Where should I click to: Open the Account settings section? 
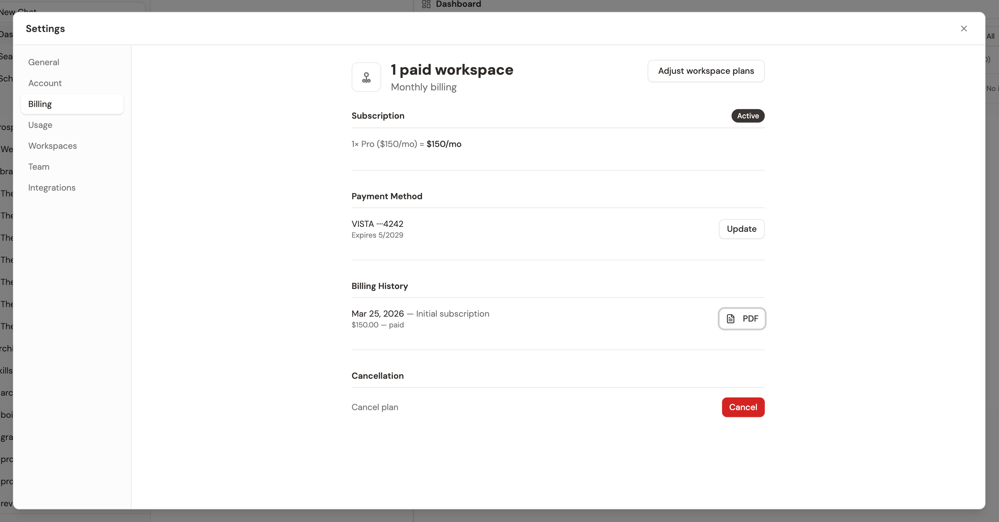[x=45, y=83]
